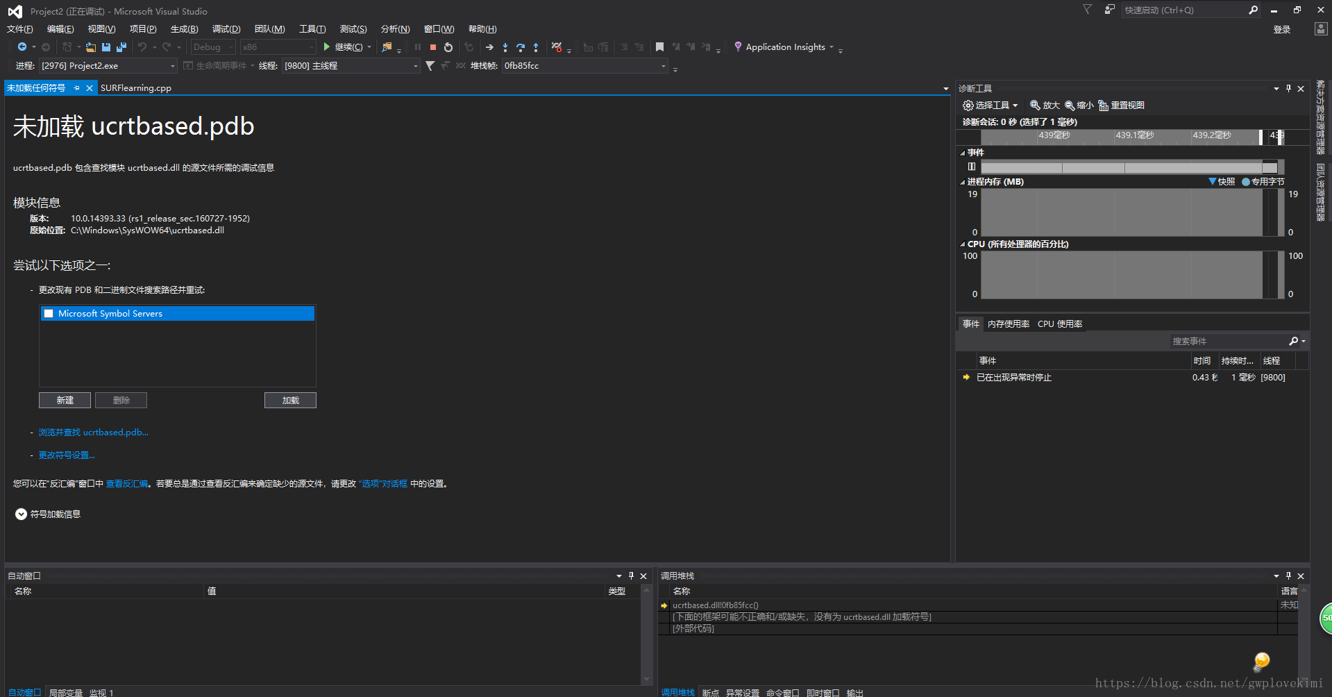Click the Step Out icon
This screenshot has height=697, width=1332.
(x=536, y=47)
